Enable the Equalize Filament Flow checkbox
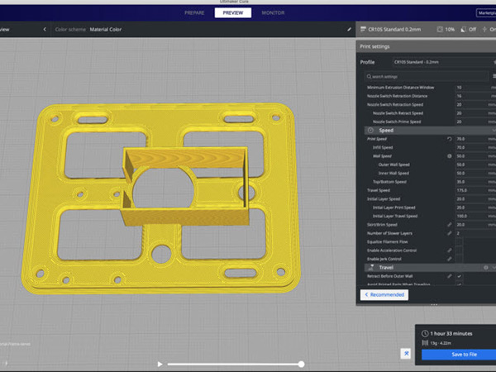Image resolution: width=496 pixels, height=372 pixels. [460, 241]
